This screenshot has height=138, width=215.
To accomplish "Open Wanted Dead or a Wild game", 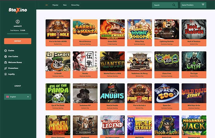I will (x=112, y=65).
